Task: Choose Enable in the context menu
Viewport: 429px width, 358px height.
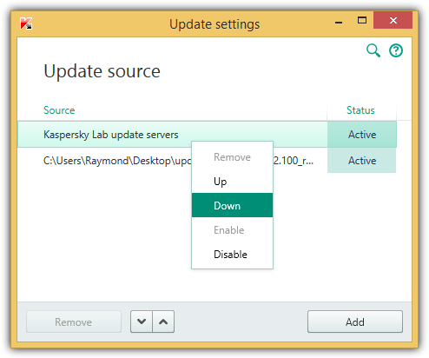Action: (x=232, y=229)
